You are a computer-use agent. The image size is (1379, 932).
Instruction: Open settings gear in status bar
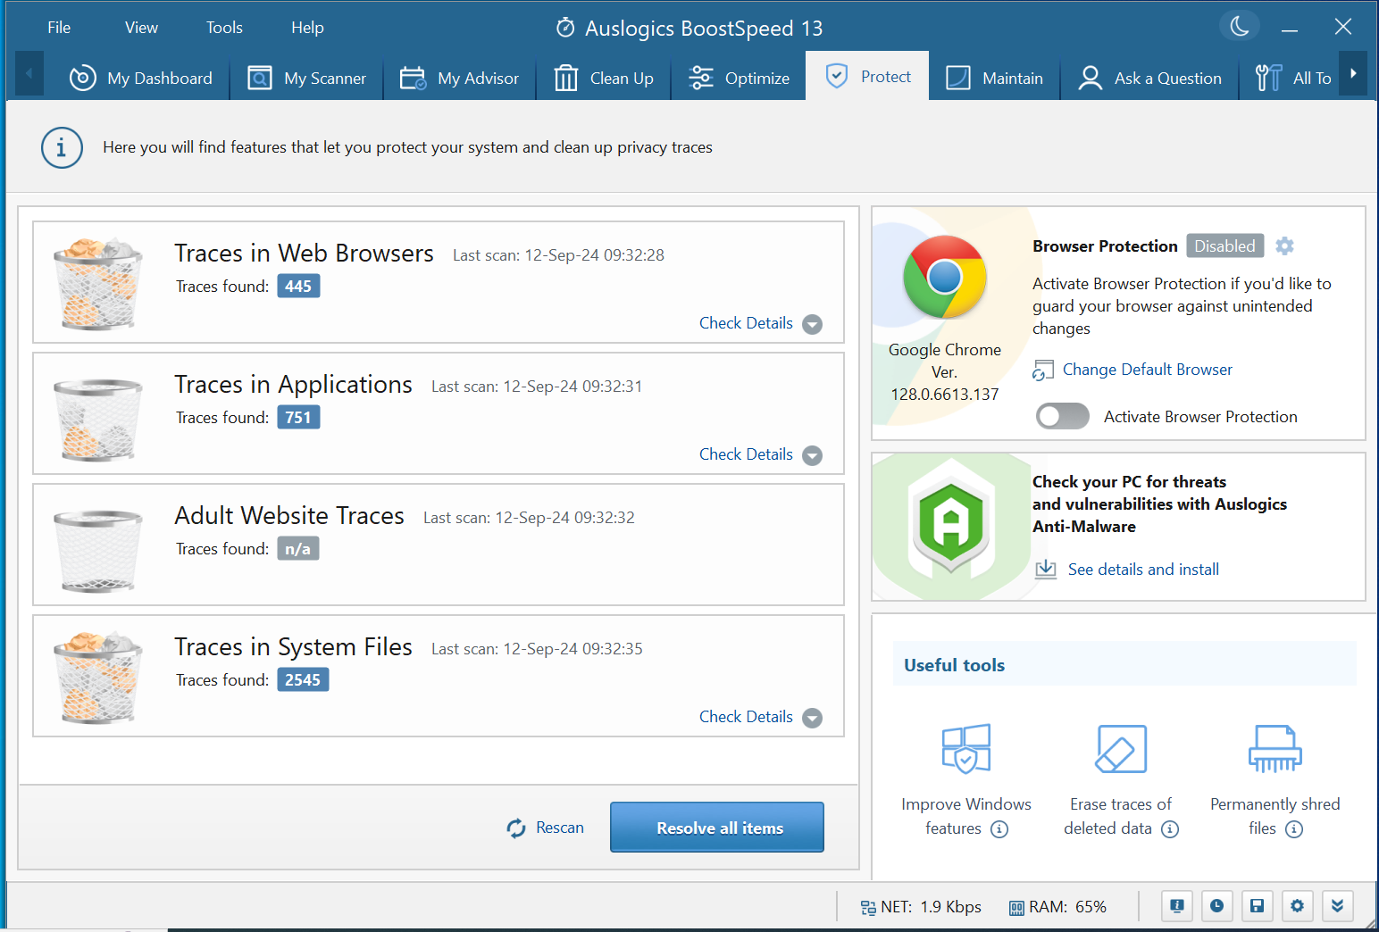tap(1297, 906)
